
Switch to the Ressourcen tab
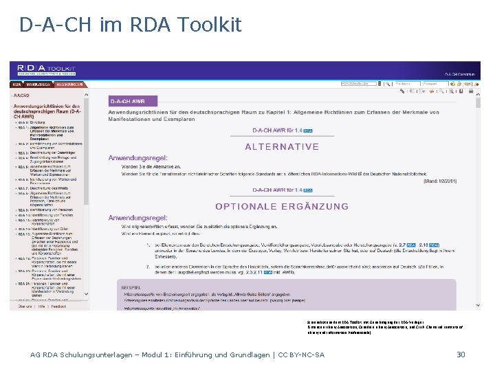(x=69, y=85)
